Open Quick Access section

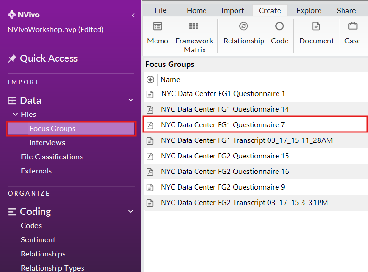[x=49, y=58]
